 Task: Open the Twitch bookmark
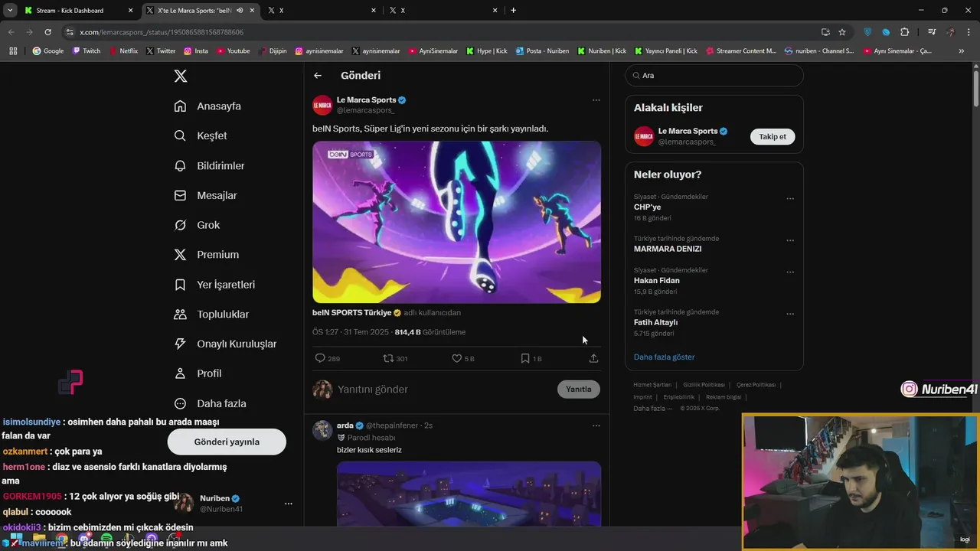87,51
